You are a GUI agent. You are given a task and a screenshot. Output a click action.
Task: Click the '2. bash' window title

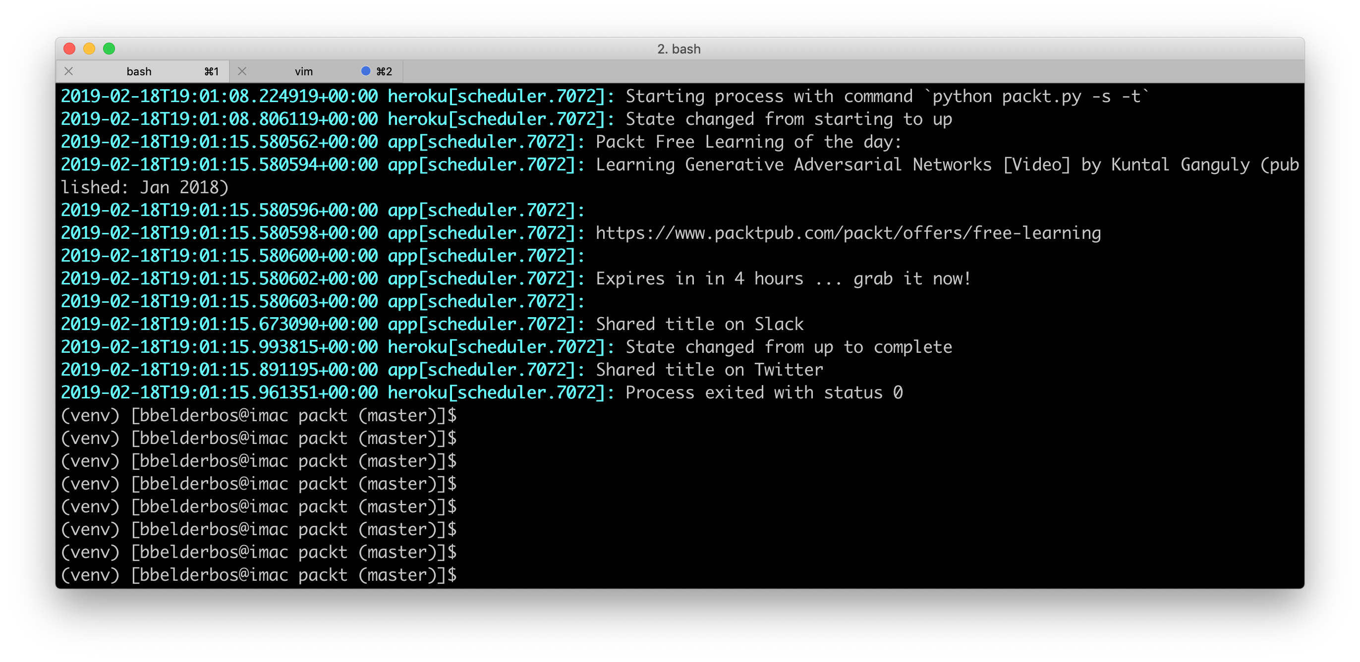click(x=679, y=49)
